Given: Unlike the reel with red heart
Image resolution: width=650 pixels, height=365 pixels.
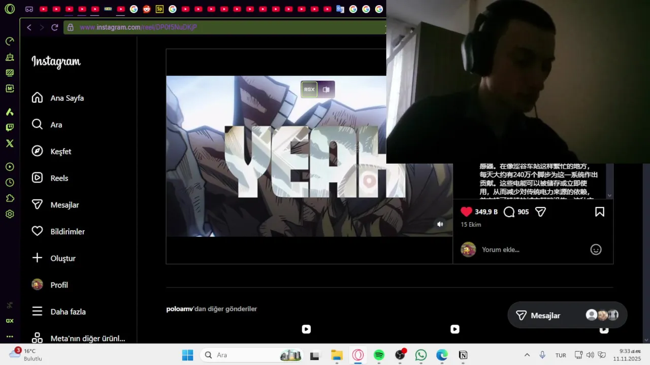Looking at the screenshot, I should [x=466, y=212].
